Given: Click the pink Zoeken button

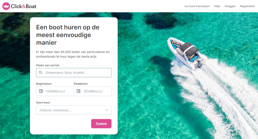Looking at the screenshot, I should coord(101,124).
